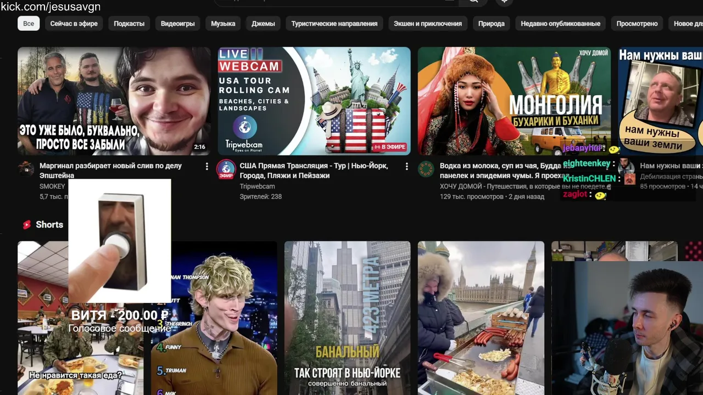Open the "Нам нужны ваши земли" thumbnail

click(660, 101)
